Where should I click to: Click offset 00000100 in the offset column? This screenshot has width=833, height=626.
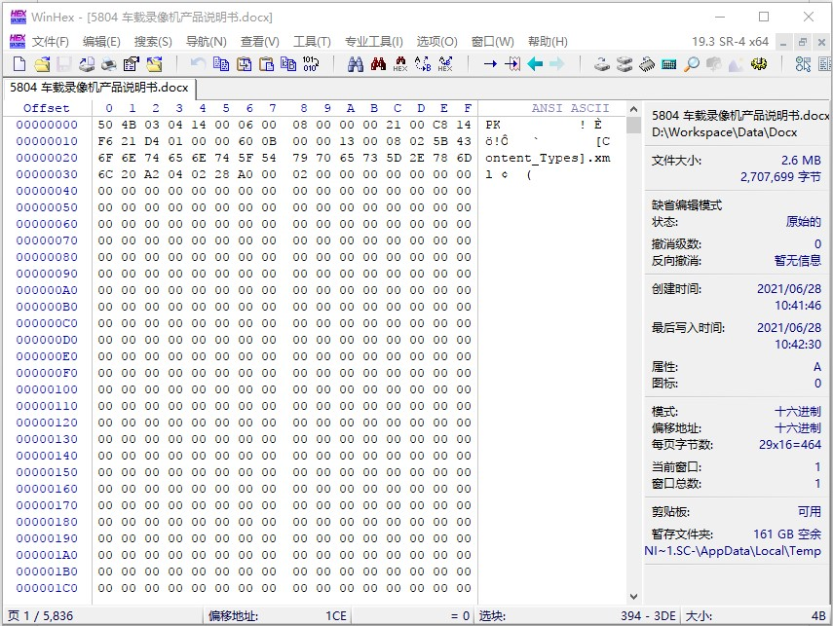[47, 389]
